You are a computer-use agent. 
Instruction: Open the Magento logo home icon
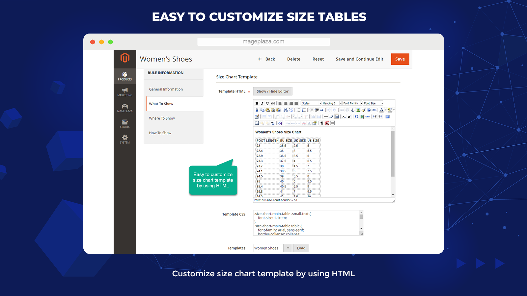coord(125,58)
